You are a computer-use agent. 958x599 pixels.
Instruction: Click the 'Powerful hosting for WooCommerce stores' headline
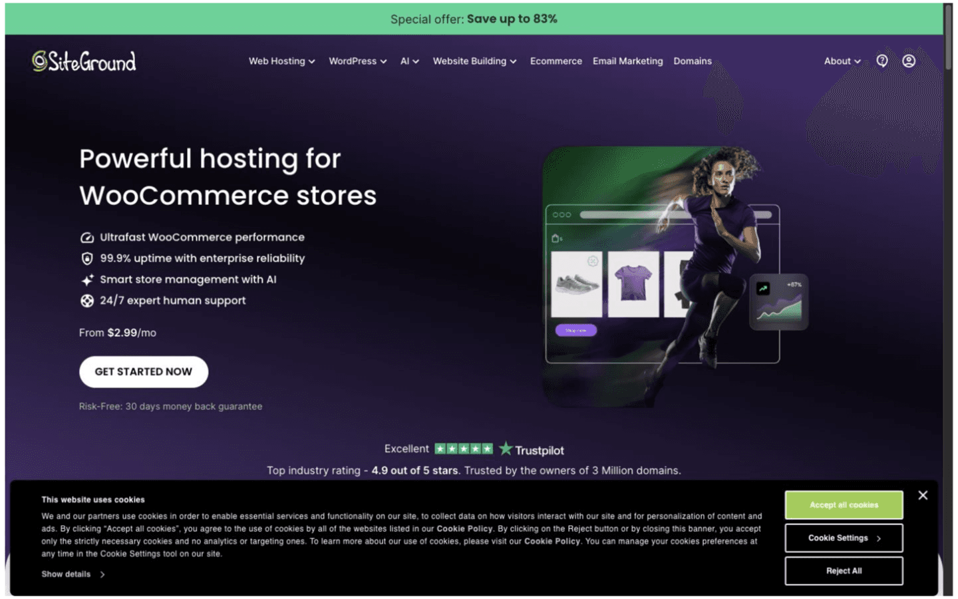click(228, 177)
